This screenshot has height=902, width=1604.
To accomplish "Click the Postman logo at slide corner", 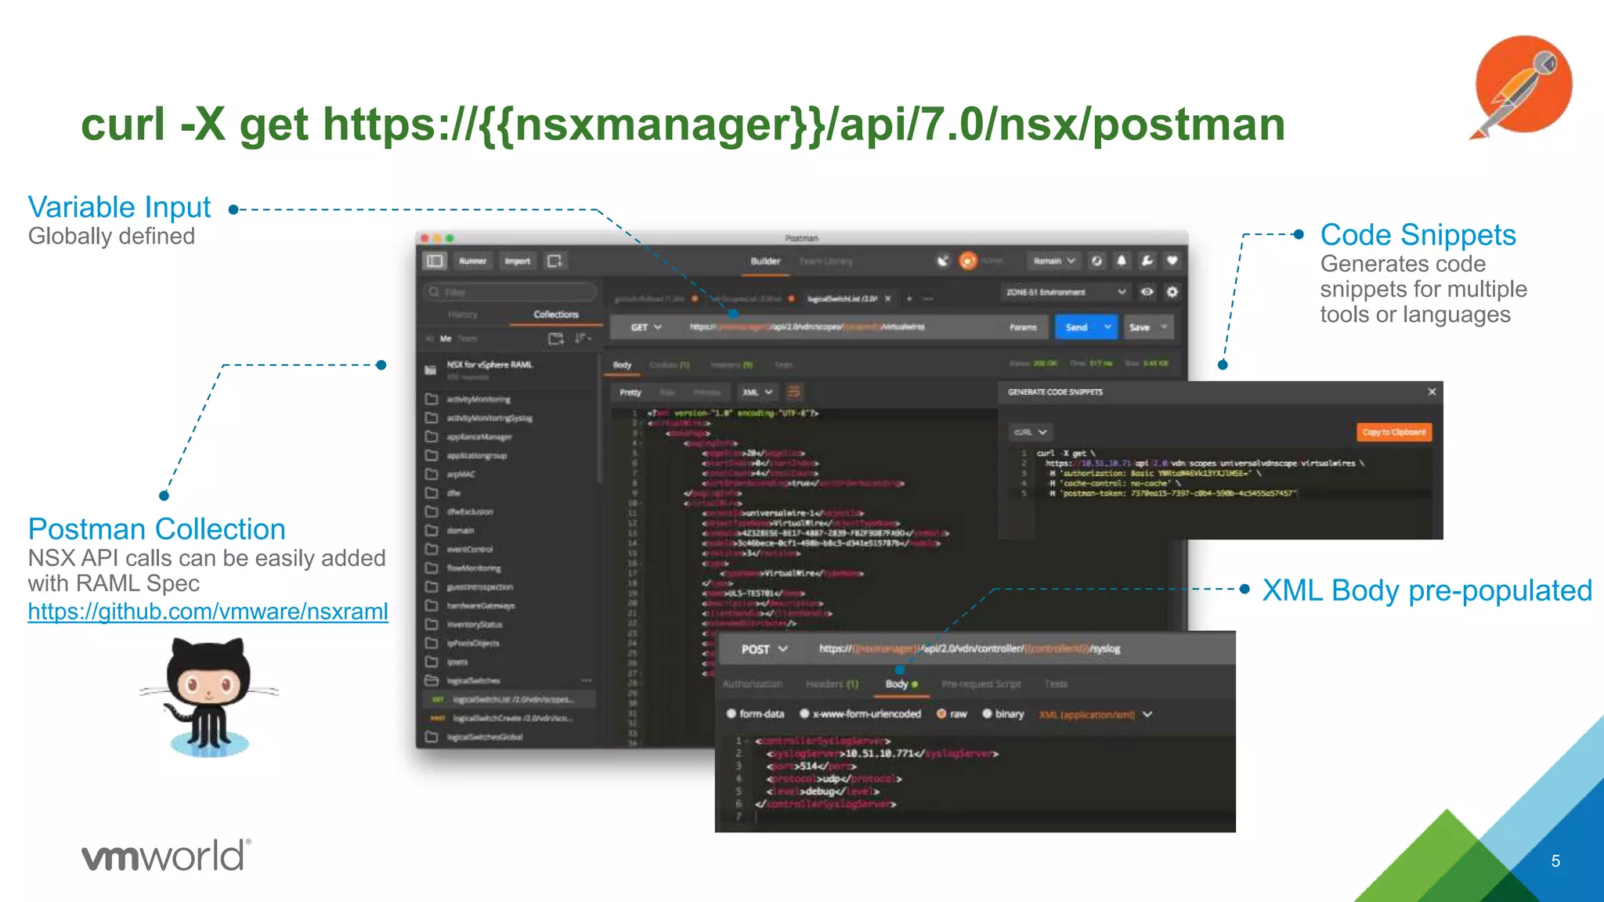I will coord(1522,86).
